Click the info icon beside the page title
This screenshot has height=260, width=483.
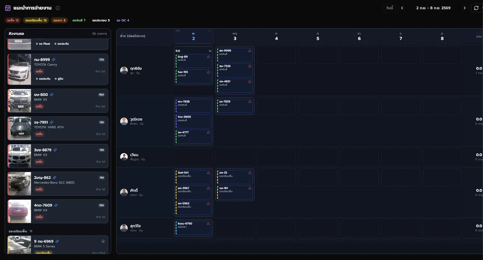[x=58, y=8]
